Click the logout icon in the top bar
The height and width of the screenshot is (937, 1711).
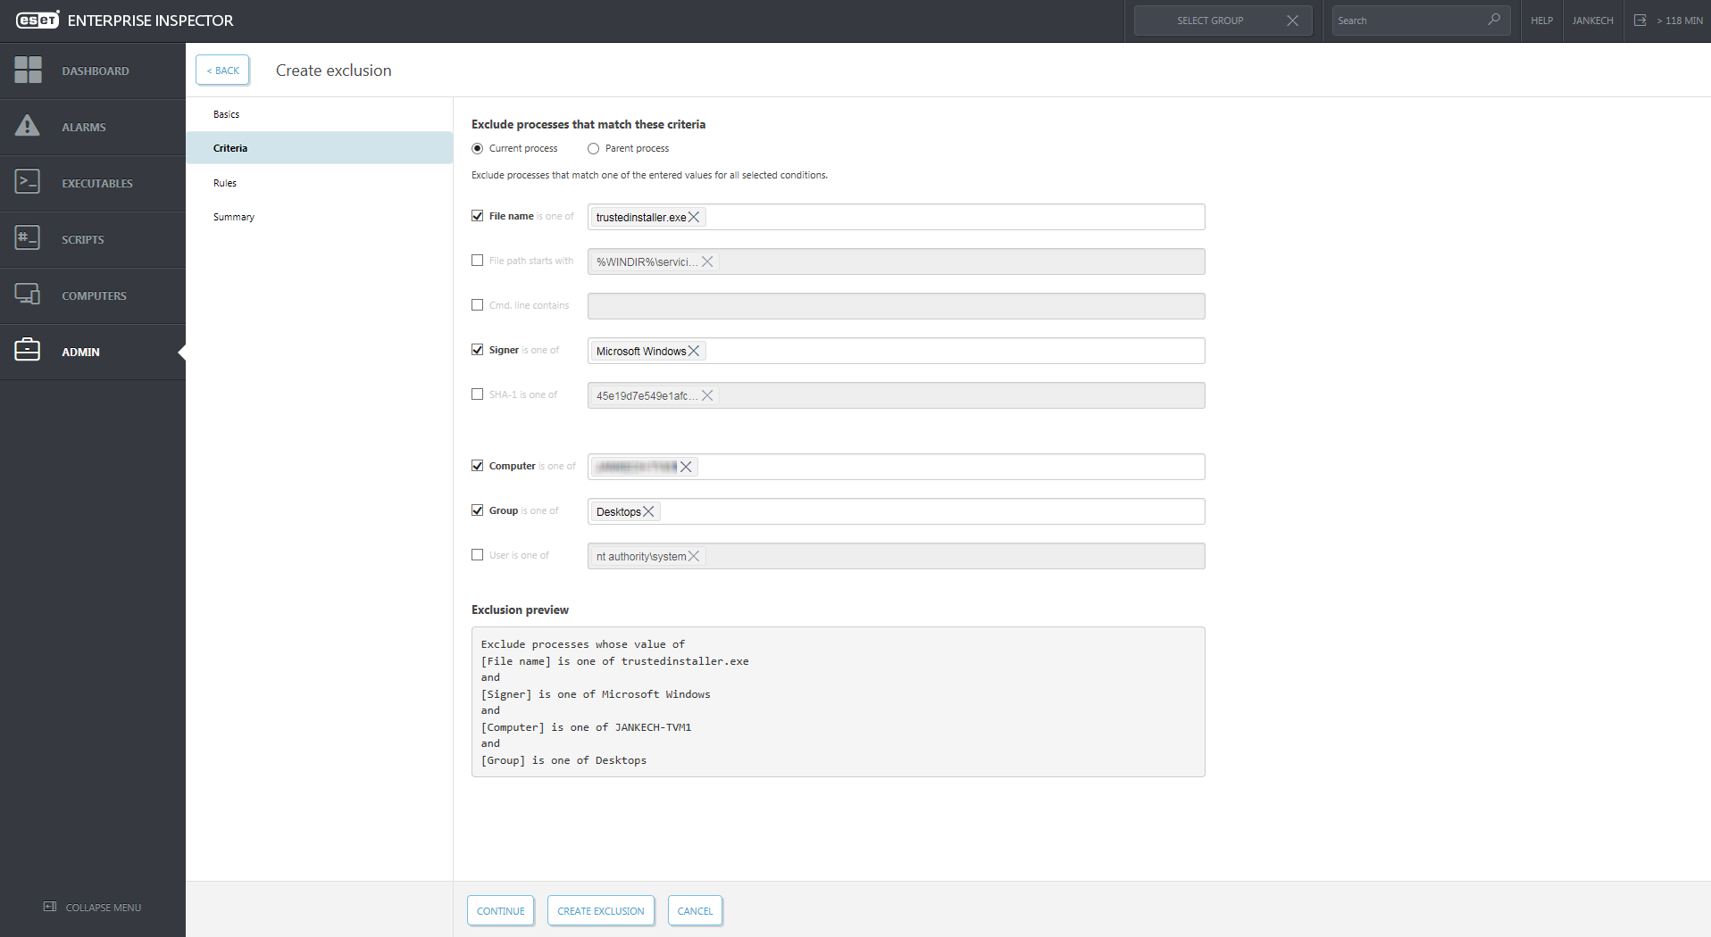tap(1640, 20)
